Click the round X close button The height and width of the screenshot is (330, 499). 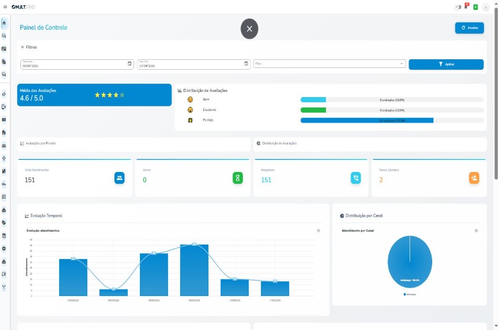(249, 28)
